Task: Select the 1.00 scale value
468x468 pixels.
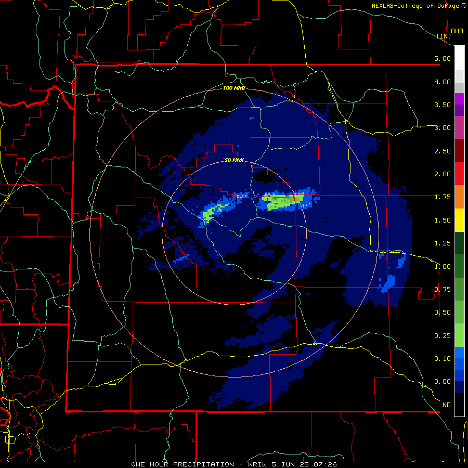Action: coord(443,267)
